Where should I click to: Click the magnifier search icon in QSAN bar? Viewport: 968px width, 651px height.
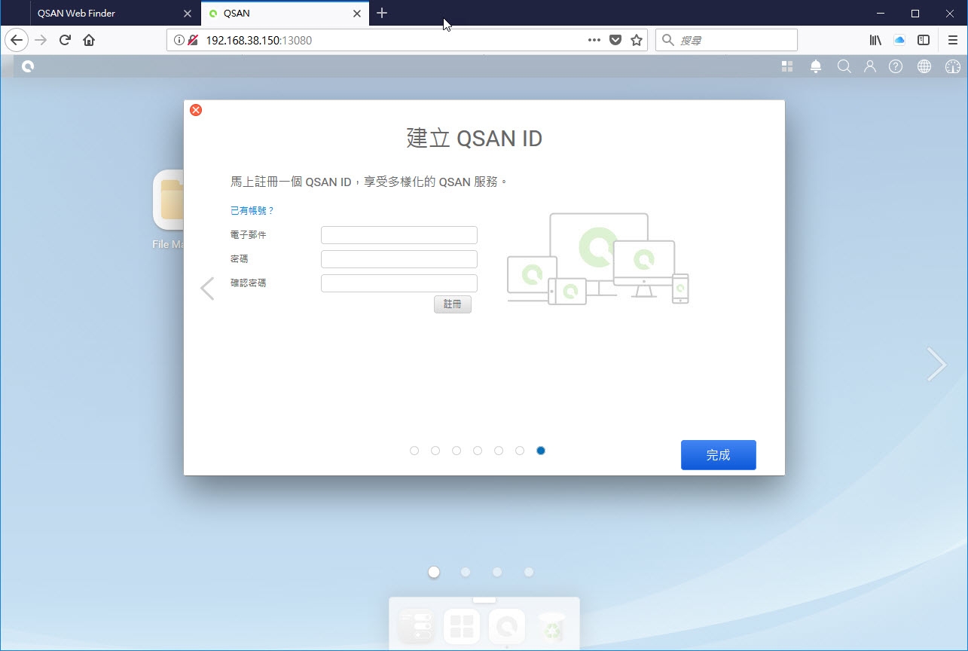click(x=844, y=66)
